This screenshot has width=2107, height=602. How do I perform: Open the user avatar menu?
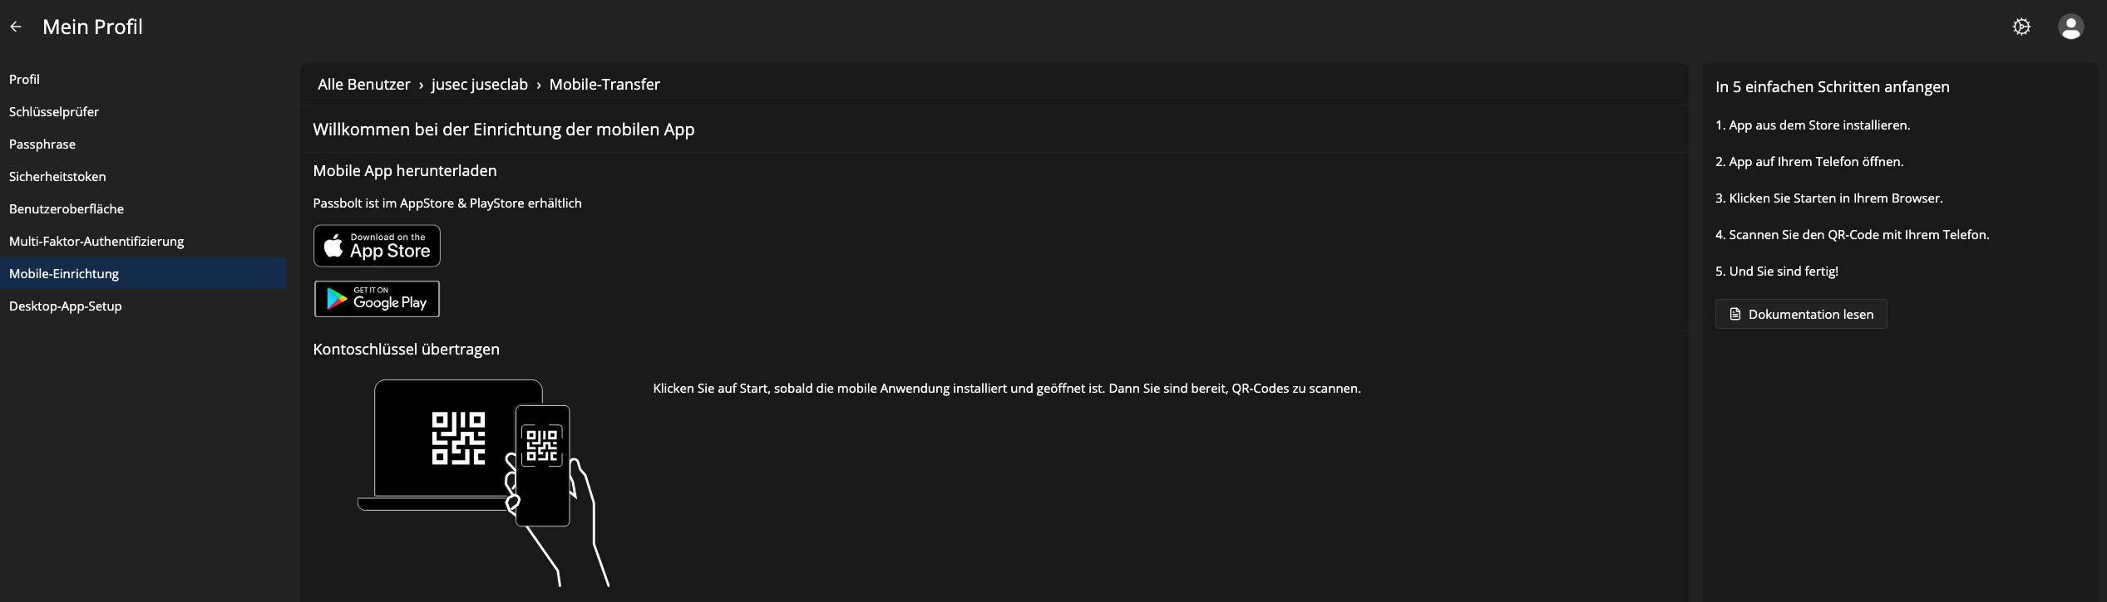pyautogui.click(x=2070, y=27)
